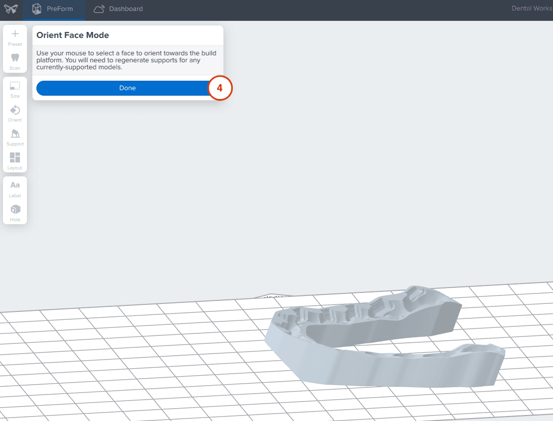Click an empty area of the build platform grid
The width and height of the screenshot is (553, 421).
(125, 359)
